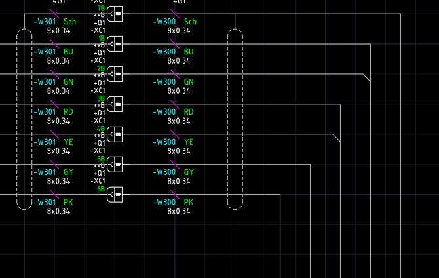Click the 8x0.34 text under -W300 GY

(x=179, y=182)
